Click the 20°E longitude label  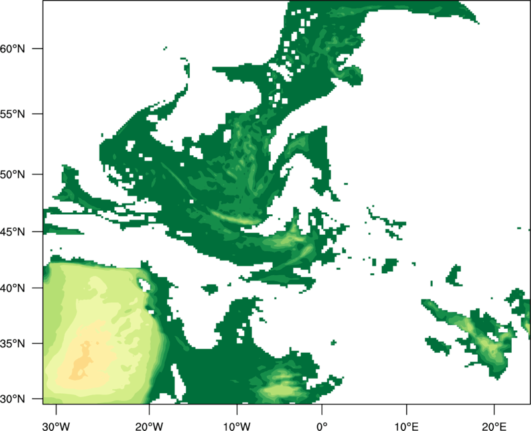click(x=494, y=426)
